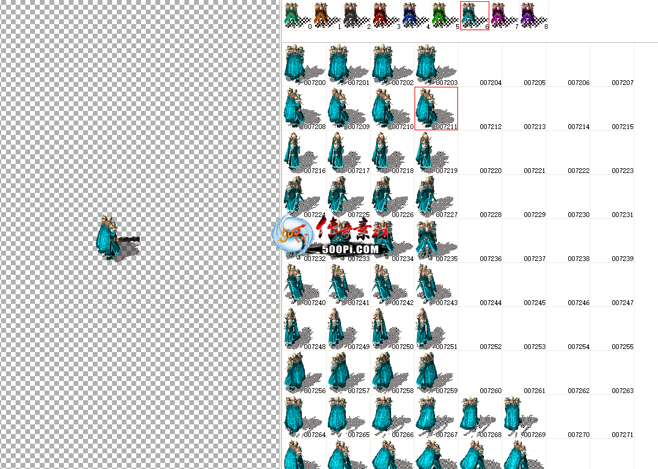View sprite frame 007241

pyautogui.click(x=348, y=285)
